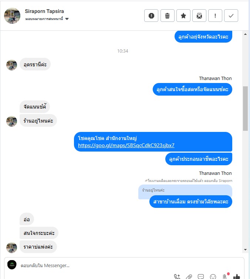This screenshot has height=279, width=250.
Task: Star this conversation for follow-up
Action: click(x=183, y=16)
